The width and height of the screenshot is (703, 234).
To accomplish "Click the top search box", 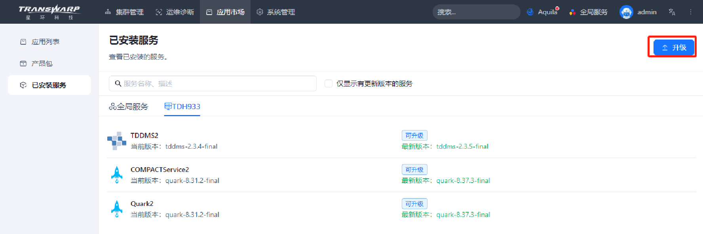I will (x=476, y=12).
